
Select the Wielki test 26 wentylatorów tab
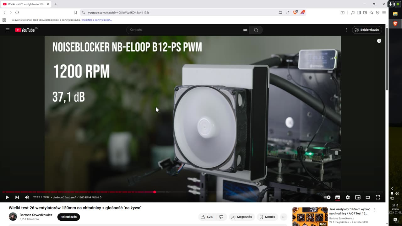pyautogui.click(x=26, y=4)
